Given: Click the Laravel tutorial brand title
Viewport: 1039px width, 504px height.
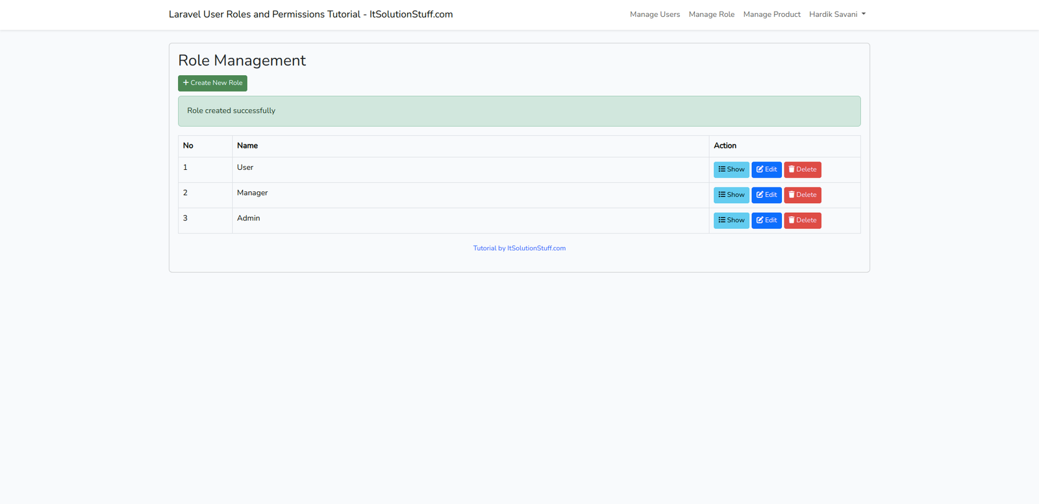Looking at the screenshot, I should coord(310,14).
